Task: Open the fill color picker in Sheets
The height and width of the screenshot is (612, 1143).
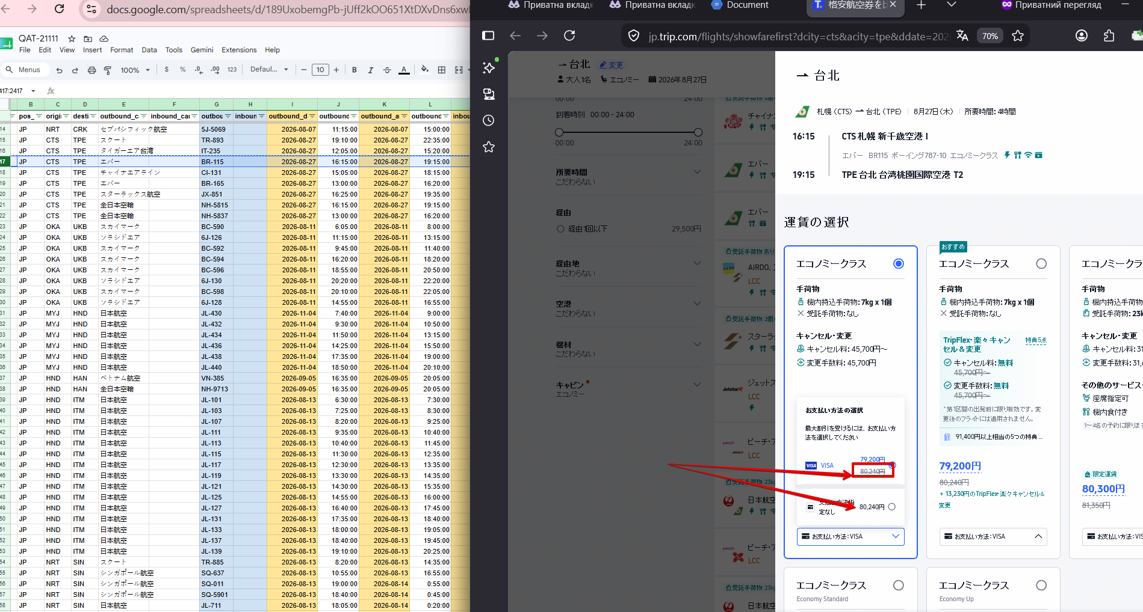Action: click(x=425, y=70)
